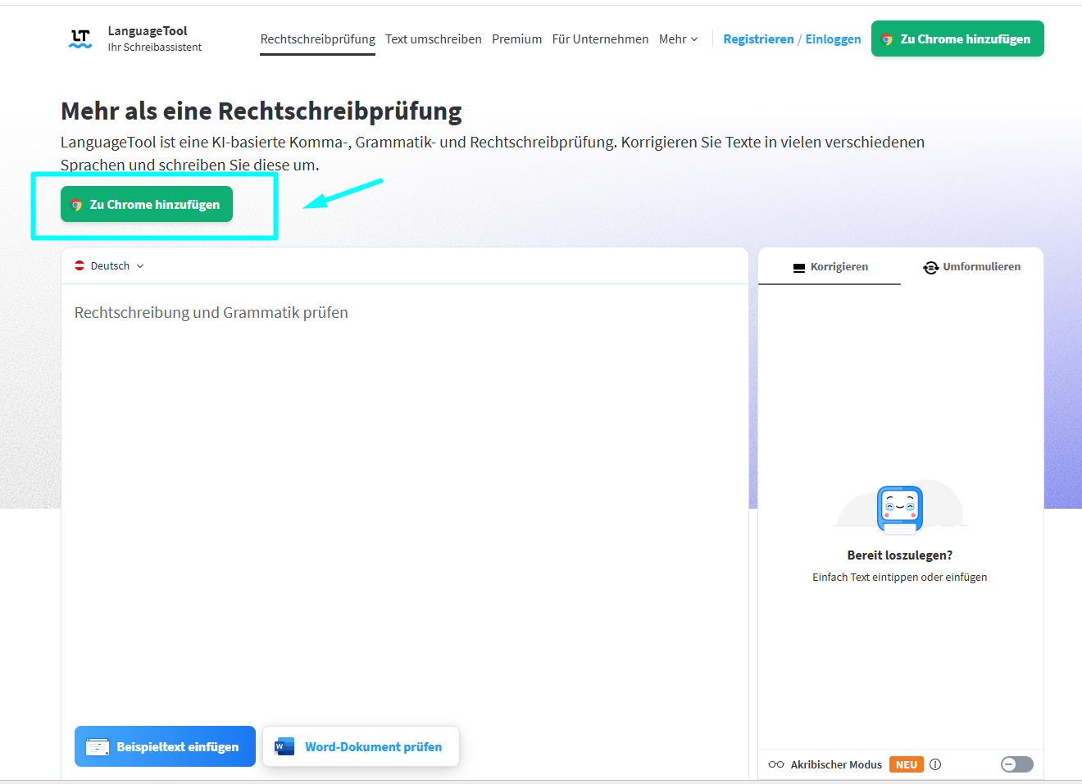Image resolution: width=1082 pixels, height=784 pixels.
Task: Click the Akribischer Modus label
Action: click(836, 764)
